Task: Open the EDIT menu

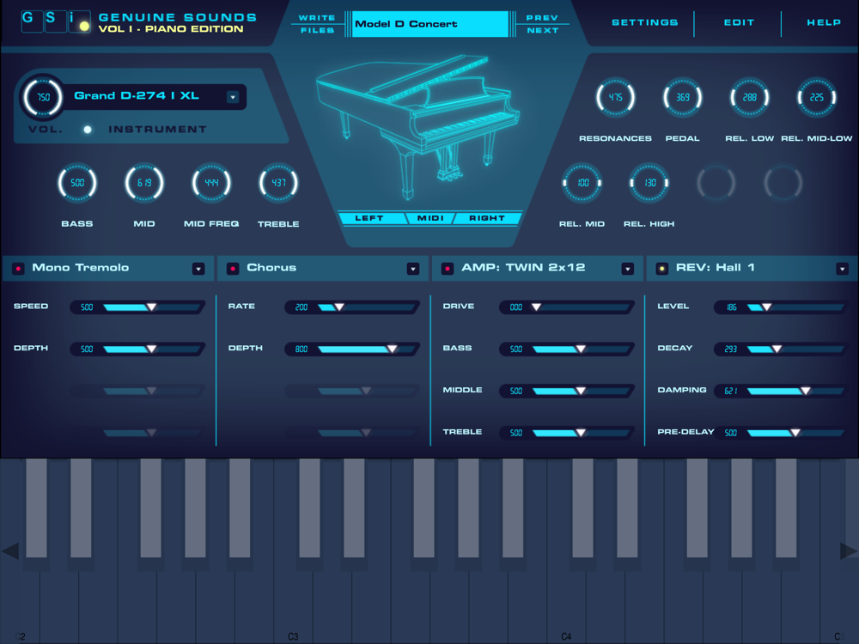Action: [739, 22]
